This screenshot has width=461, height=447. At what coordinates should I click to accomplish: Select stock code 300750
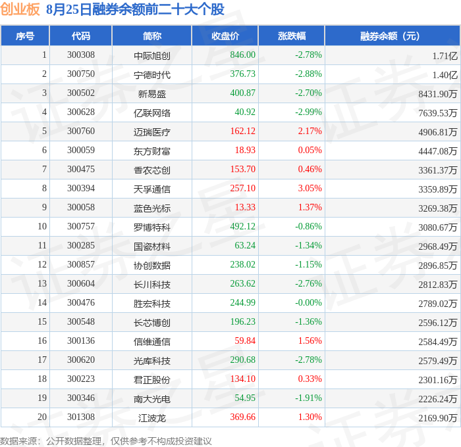tap(81, 74)
